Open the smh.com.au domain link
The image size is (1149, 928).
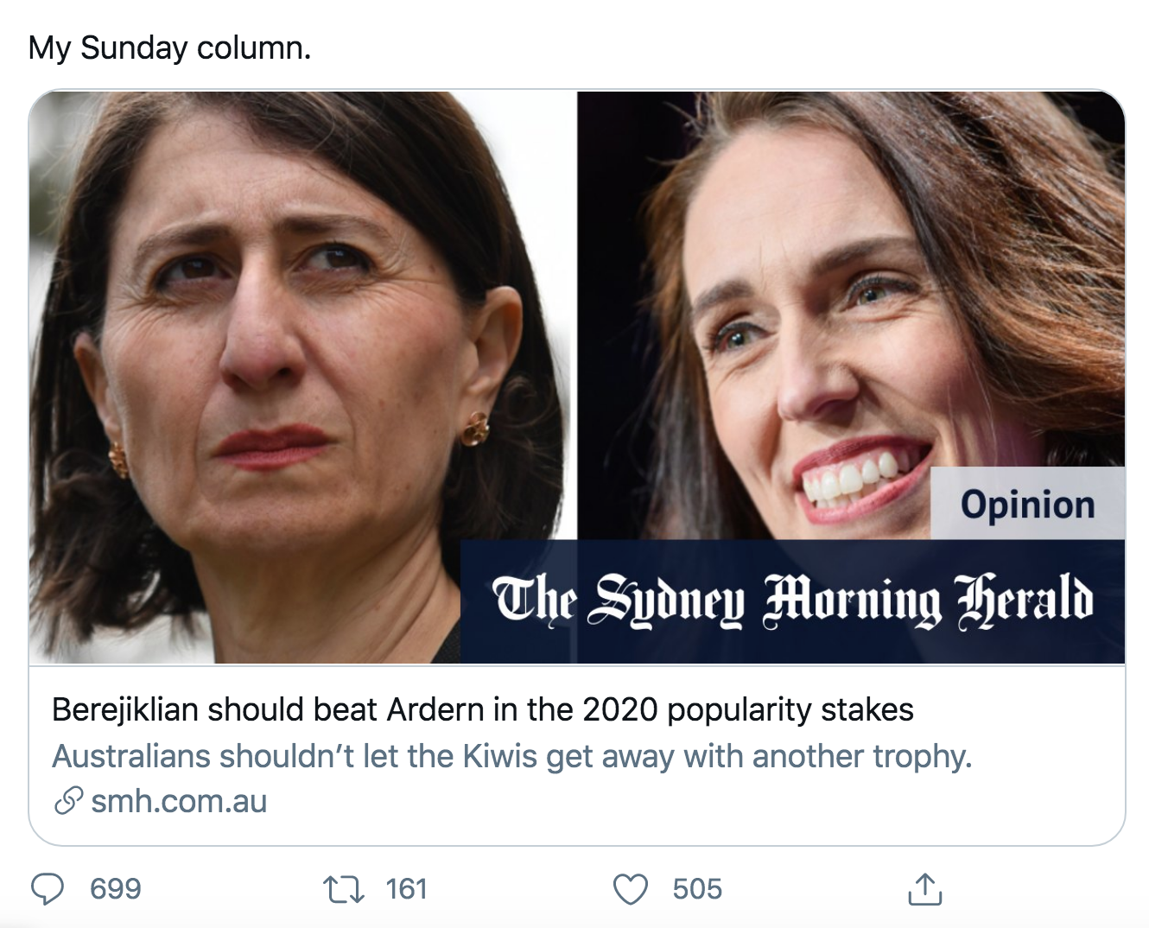(179, 801)
